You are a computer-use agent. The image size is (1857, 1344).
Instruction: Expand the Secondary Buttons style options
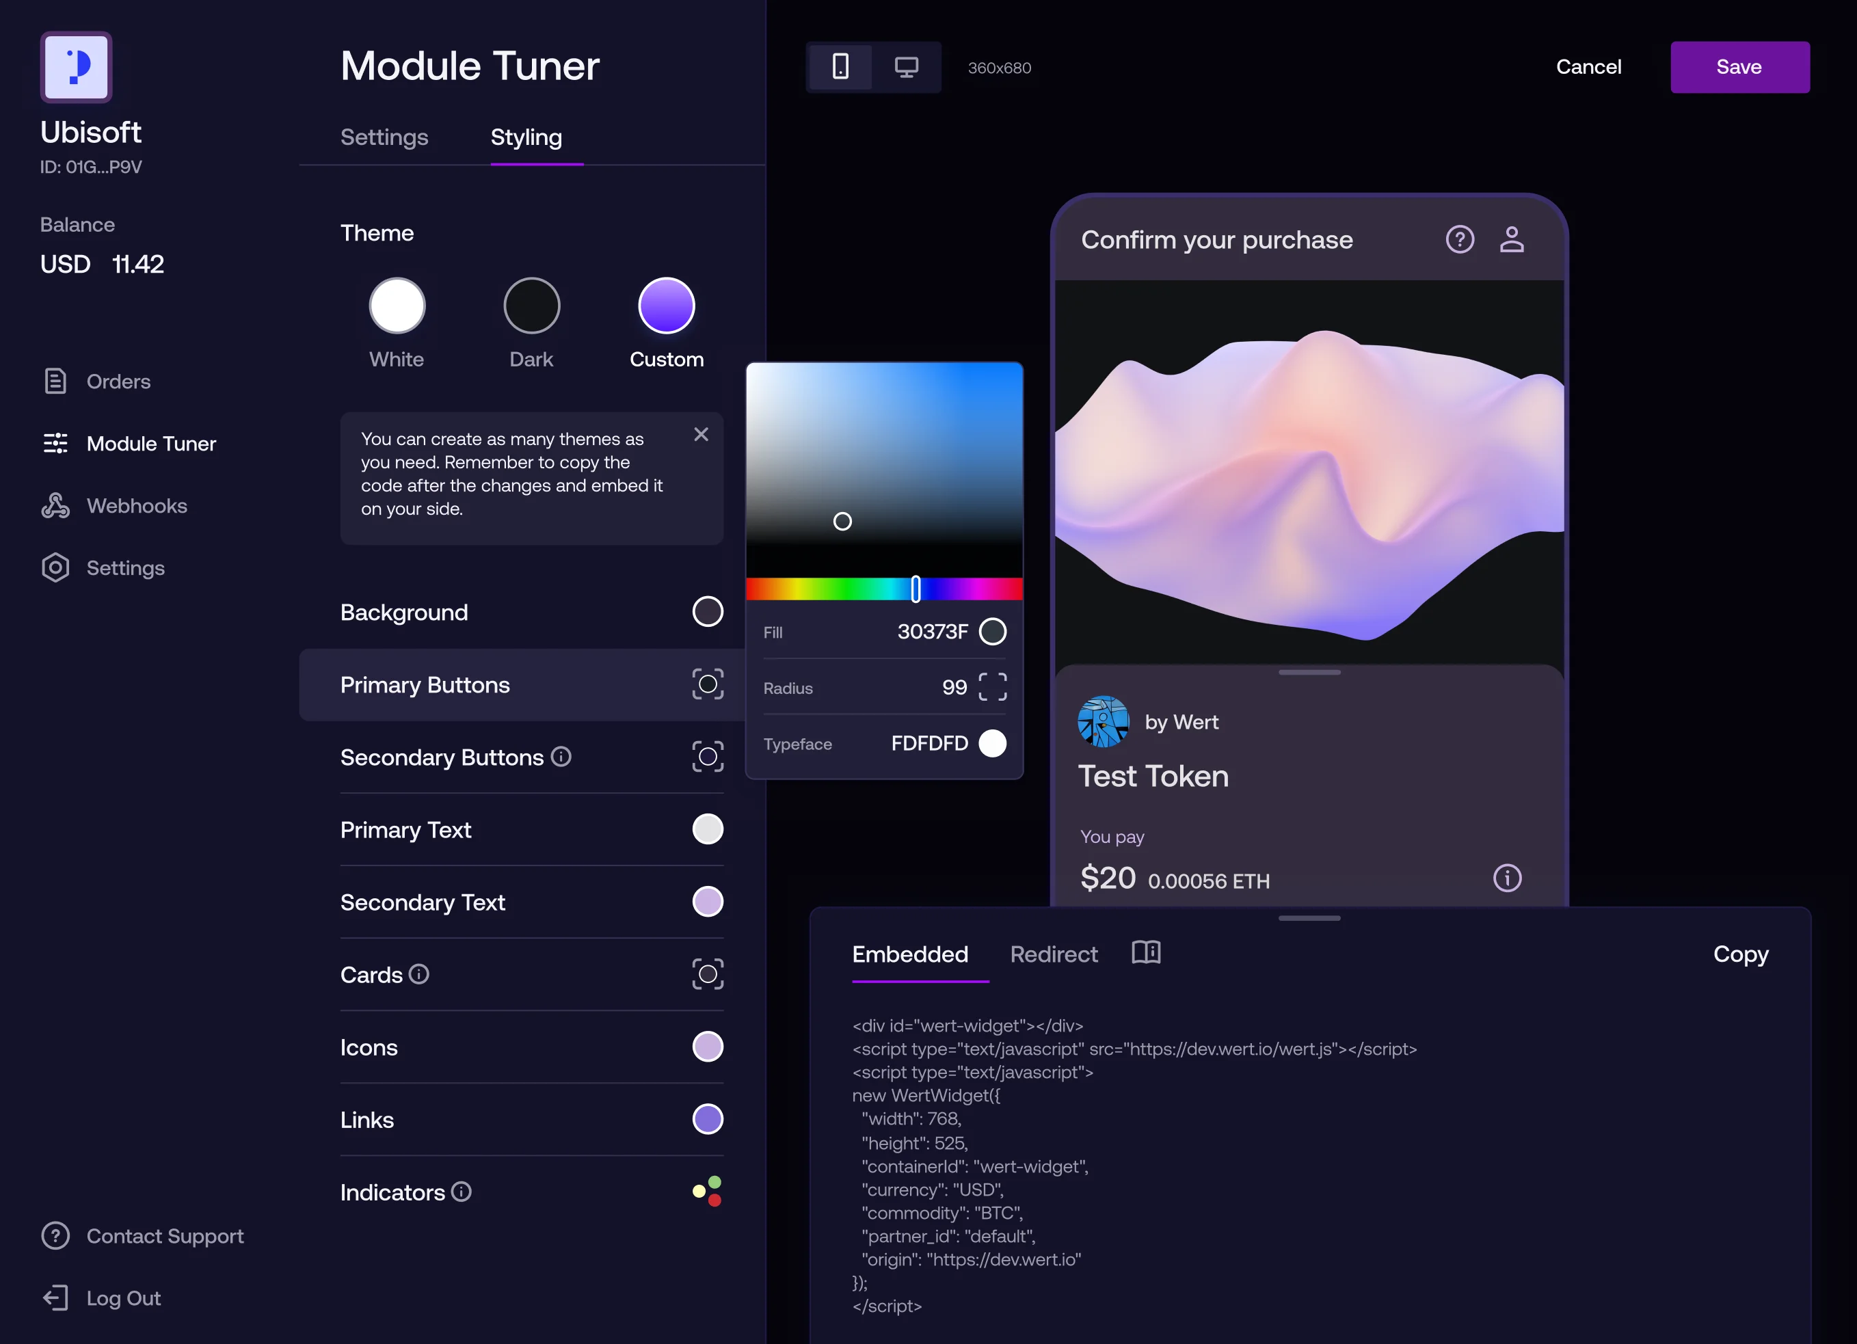point(708,756)
